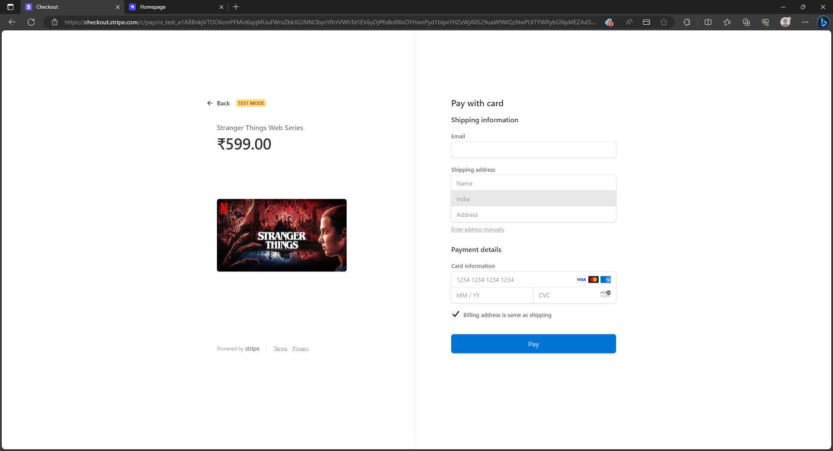This screenshot has width=833, height=451.
Task: Open the Wallet payment methods icon
Action: tap(646, 22)
